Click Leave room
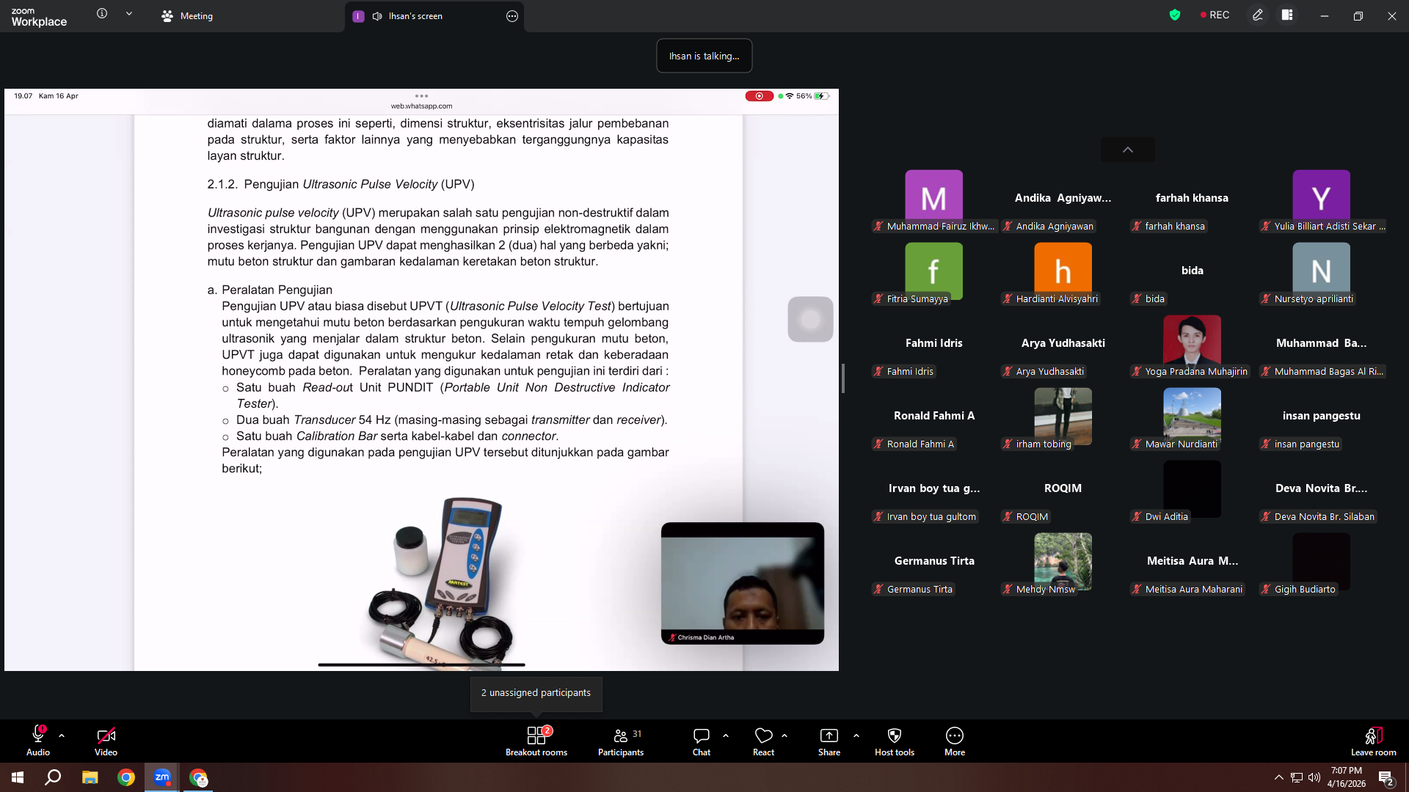The width and height of the screenshot is (1409, 792). tap(1373, 741)
